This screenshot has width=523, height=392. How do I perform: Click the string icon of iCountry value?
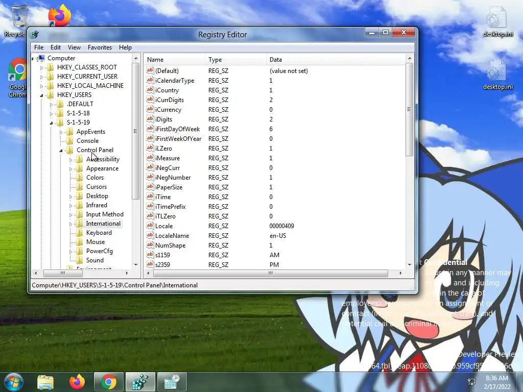point(150,90)
